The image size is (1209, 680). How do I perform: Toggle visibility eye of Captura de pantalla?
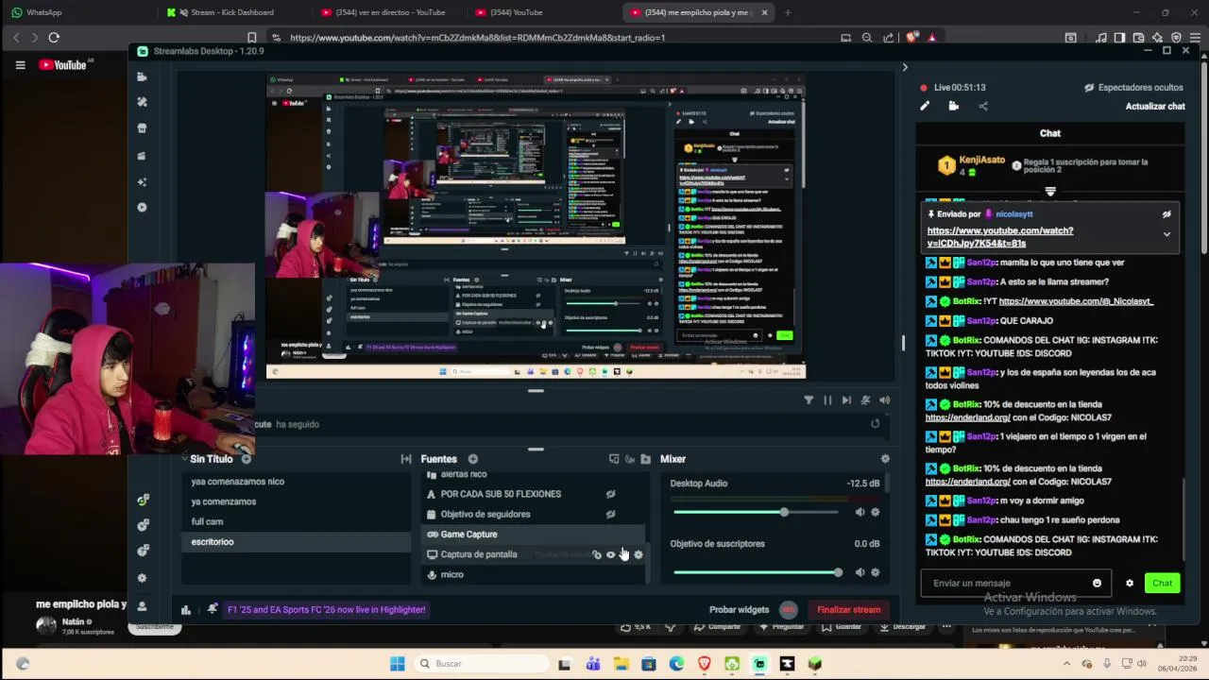click(x=610, y=554)
